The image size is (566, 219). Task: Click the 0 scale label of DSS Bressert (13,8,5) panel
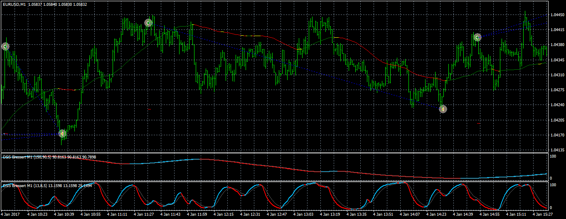[x=551, y=207]
